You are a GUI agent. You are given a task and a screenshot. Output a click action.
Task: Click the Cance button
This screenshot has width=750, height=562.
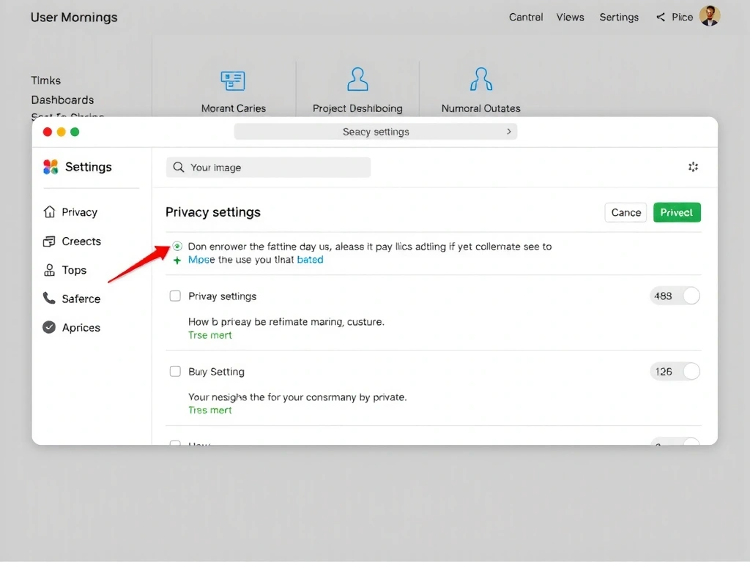(x=625, y=212)
